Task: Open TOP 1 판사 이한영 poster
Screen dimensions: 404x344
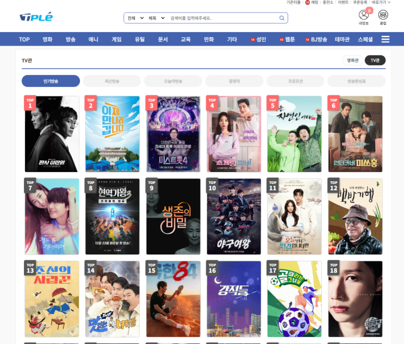Action: (x=52, y=134)
